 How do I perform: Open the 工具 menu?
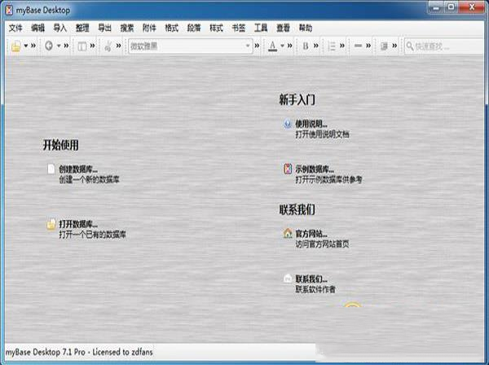(261, 28)
